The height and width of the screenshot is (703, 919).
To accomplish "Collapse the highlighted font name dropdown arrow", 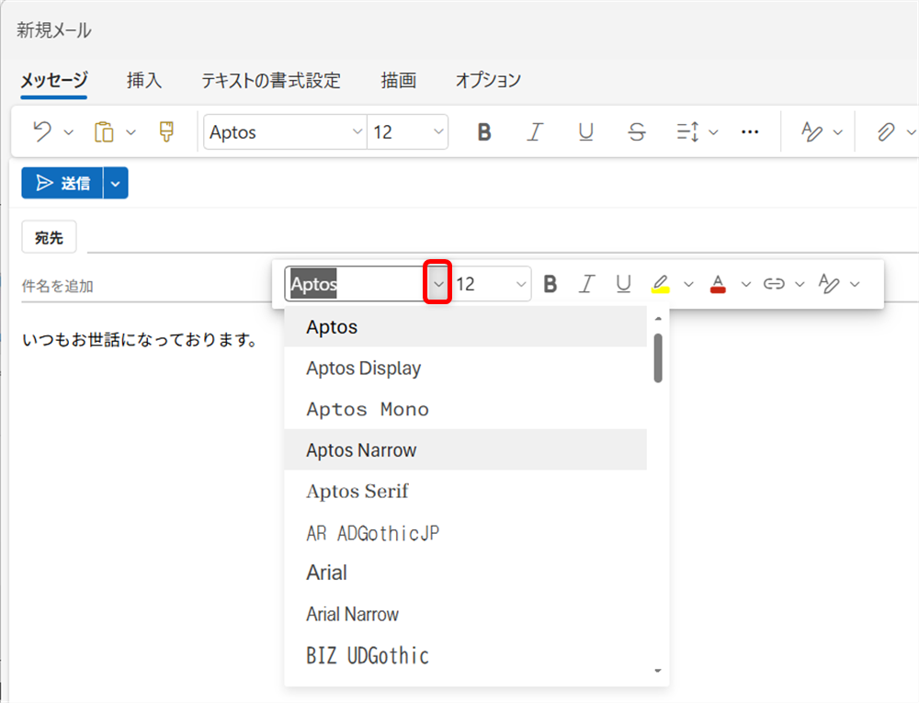I will pos(438,284).
